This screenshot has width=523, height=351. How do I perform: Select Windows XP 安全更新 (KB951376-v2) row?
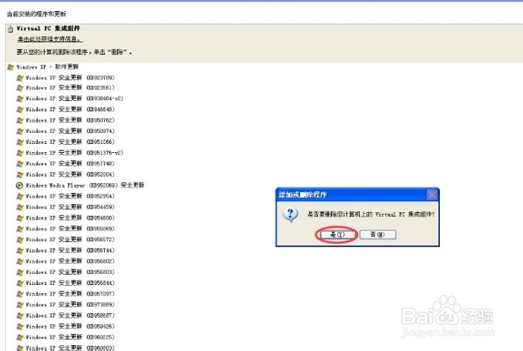pos(70,153)
